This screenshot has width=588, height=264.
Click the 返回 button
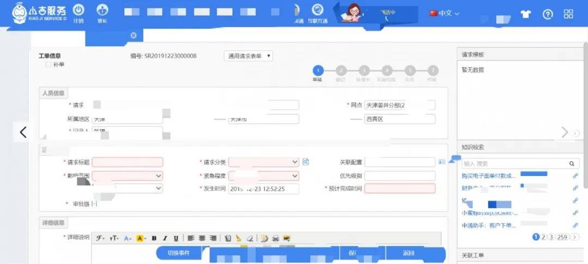pyautogui.click(x=408, y=253)
